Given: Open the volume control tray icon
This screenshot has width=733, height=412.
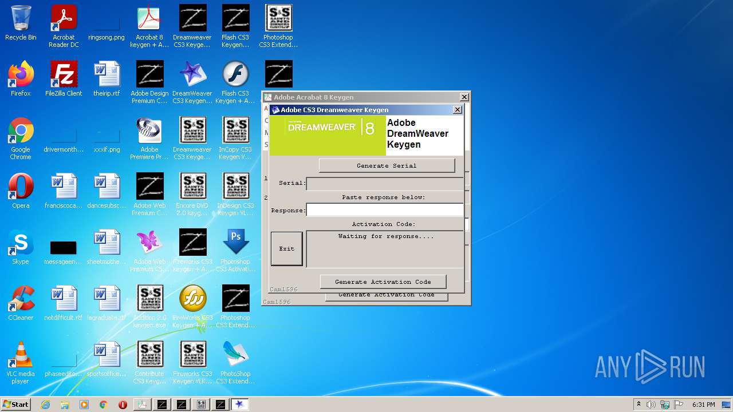Looking at the screenshot, I should tap(651, 405).
